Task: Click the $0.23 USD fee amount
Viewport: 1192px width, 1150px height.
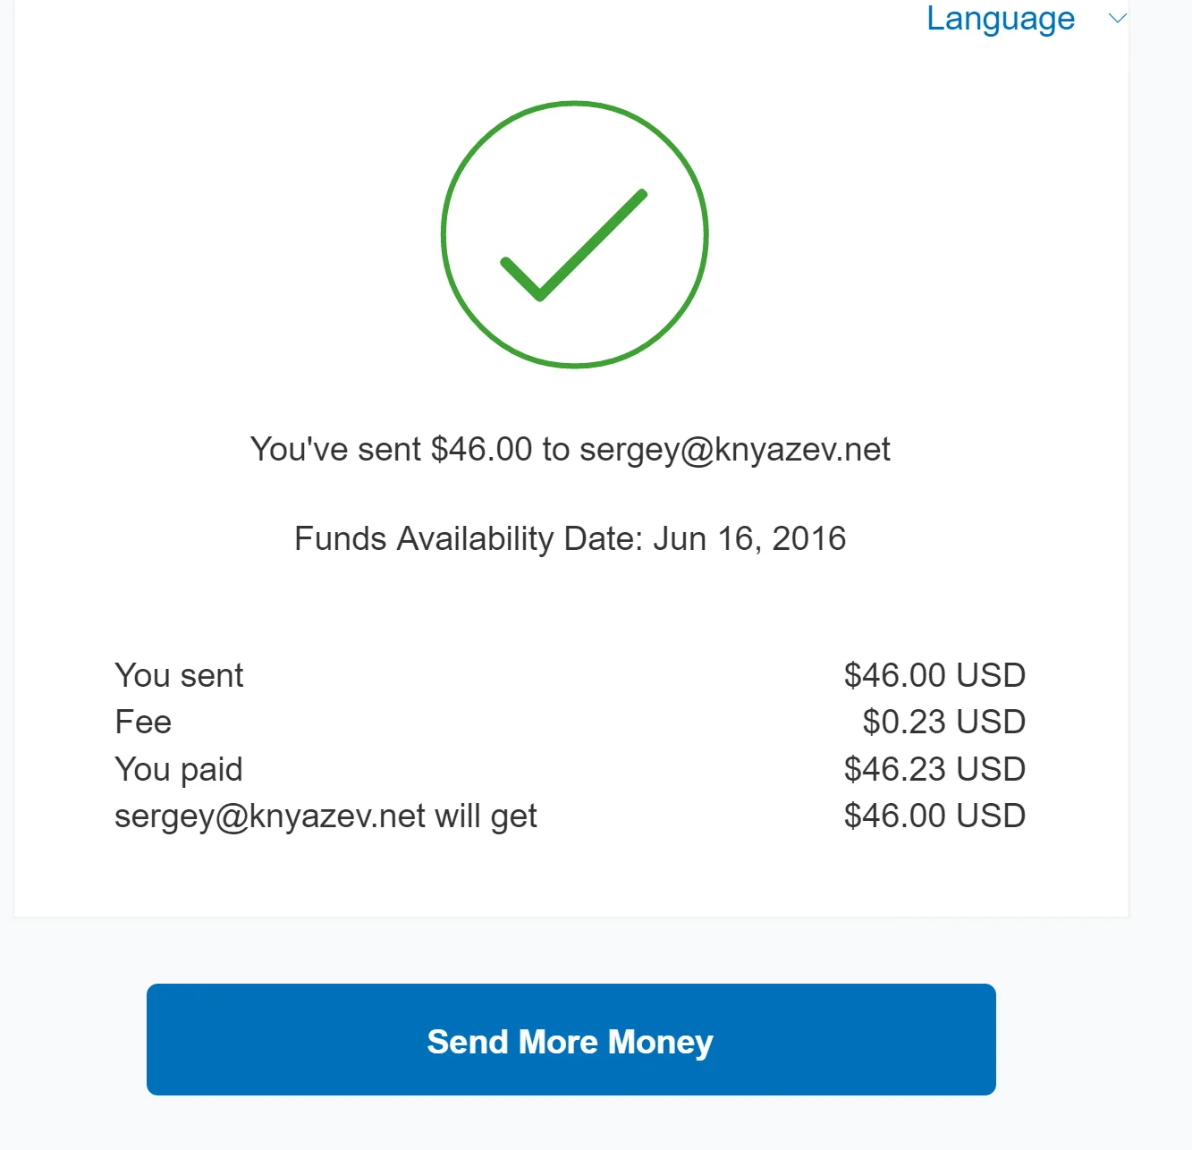Action: tap(943, 722)
